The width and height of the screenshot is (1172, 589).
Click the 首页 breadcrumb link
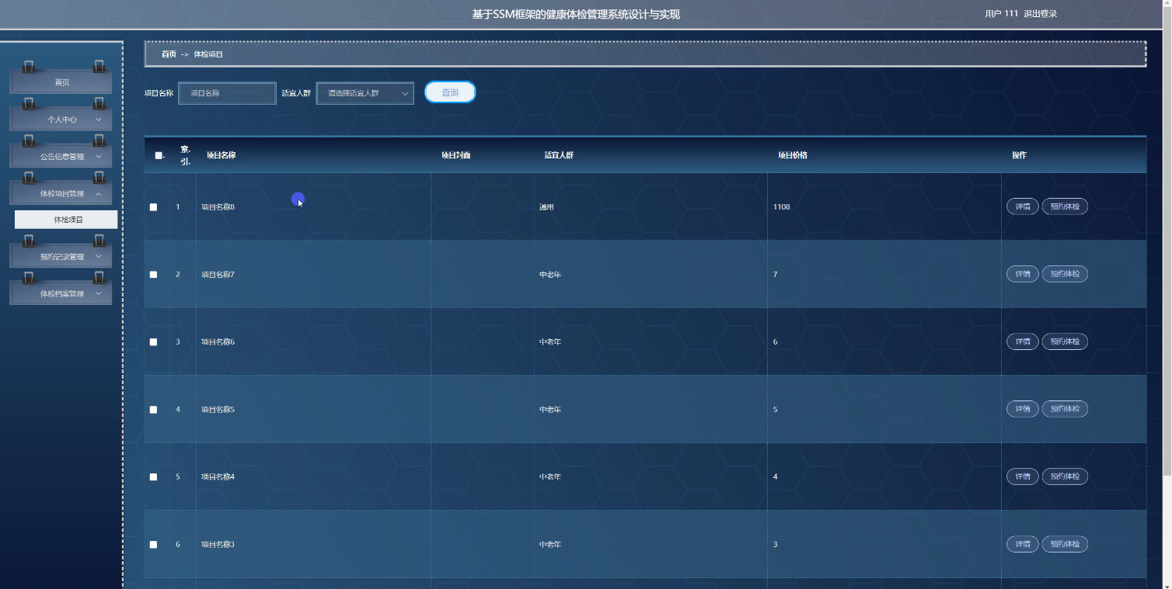169,54
